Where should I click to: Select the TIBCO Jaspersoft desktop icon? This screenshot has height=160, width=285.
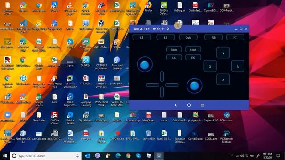click(70, 100)
